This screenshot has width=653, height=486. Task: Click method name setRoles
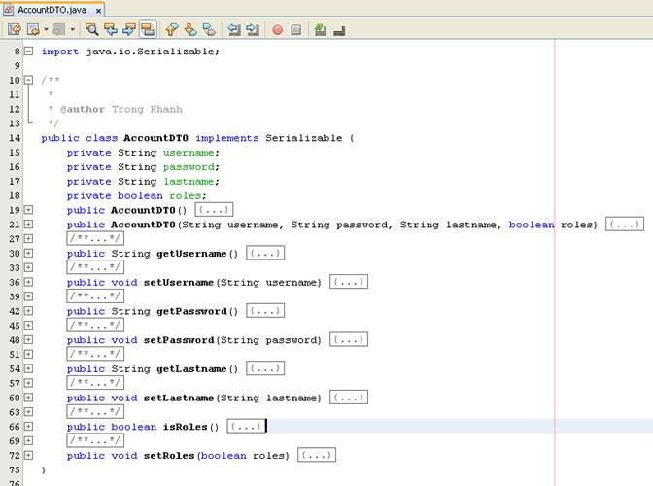coord(169,455)
